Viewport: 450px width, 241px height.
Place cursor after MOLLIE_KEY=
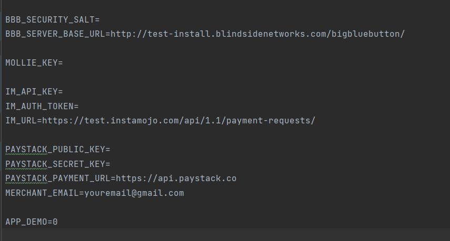63,63
